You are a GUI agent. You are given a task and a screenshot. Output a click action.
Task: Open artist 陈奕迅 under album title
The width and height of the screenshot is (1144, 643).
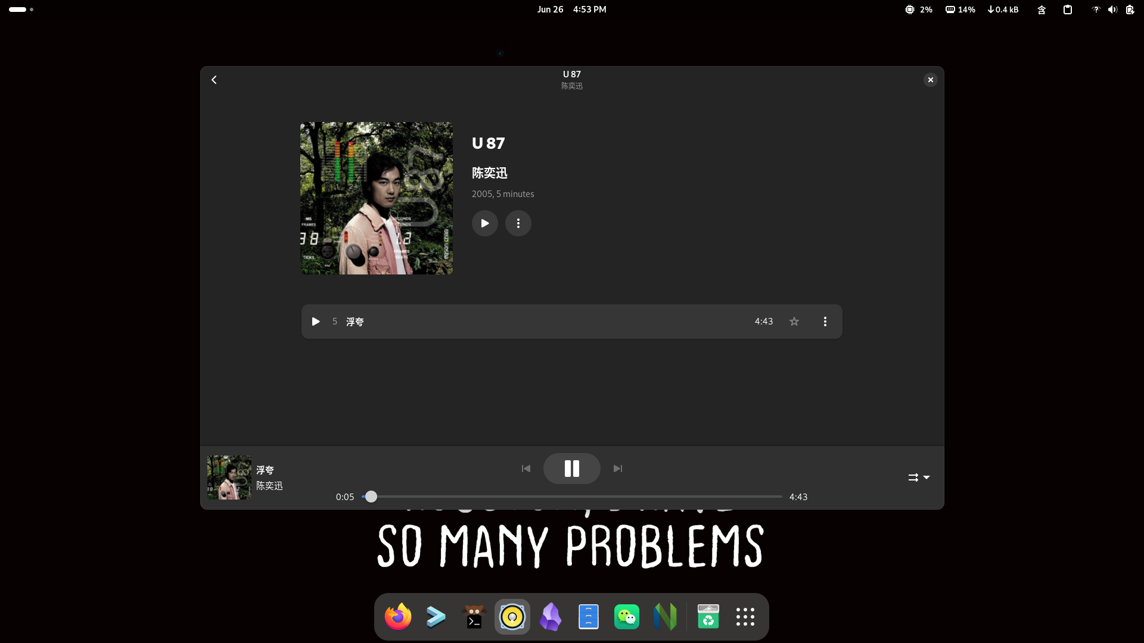[490, 173]
